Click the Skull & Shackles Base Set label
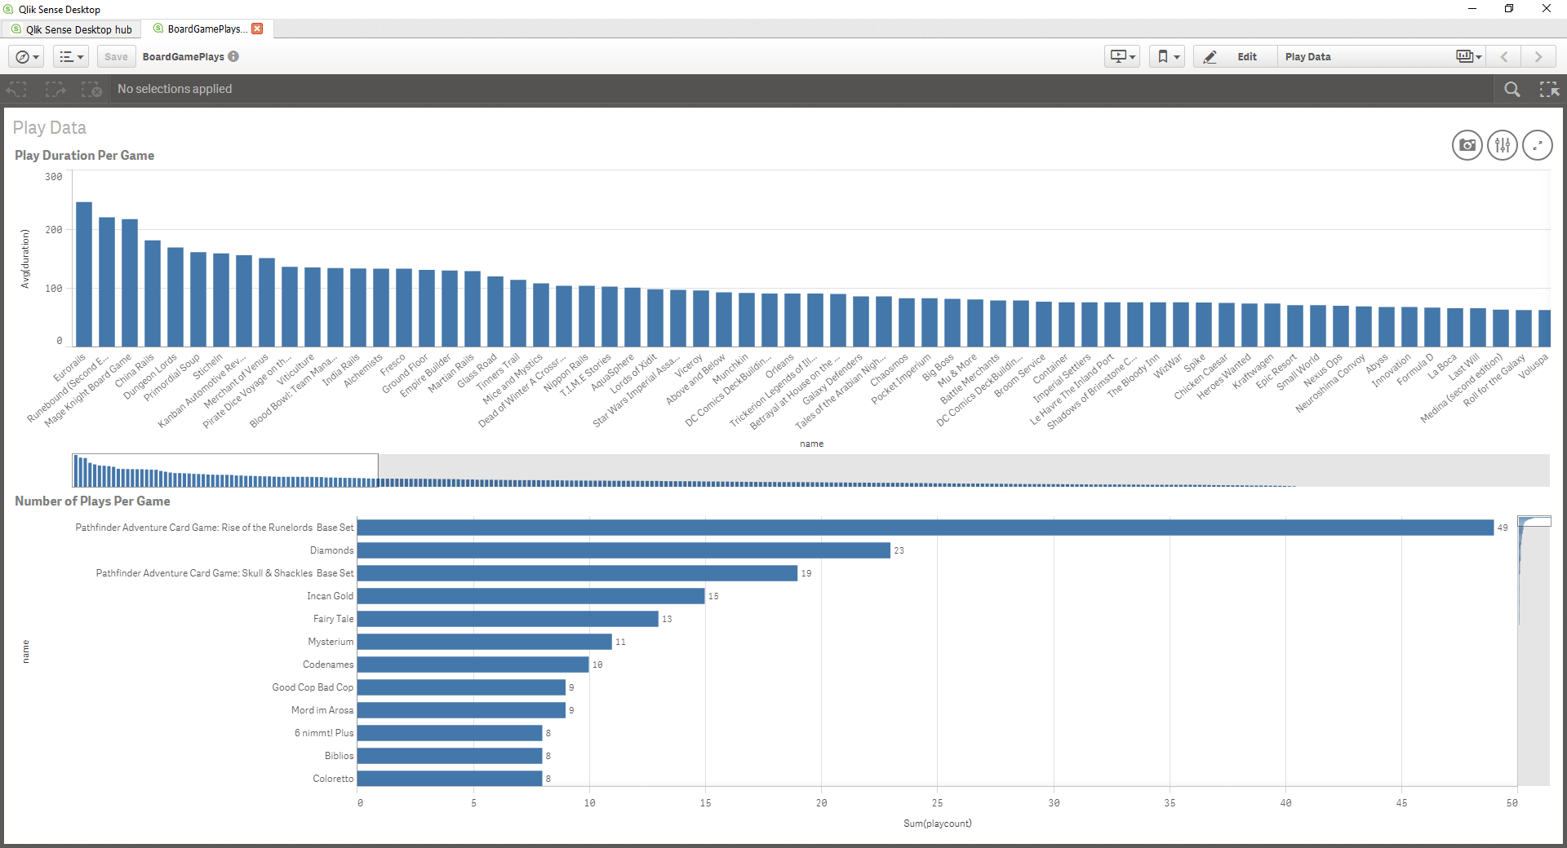The height and width of the screenshot is (848, 1567). [224, 573]
